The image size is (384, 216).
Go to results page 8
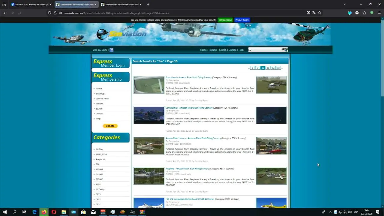coord(252,68)
